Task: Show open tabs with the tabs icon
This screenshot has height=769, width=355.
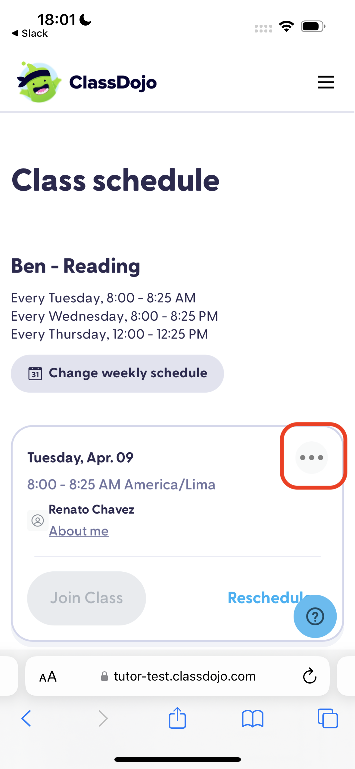Action: [x=328, y=718]
